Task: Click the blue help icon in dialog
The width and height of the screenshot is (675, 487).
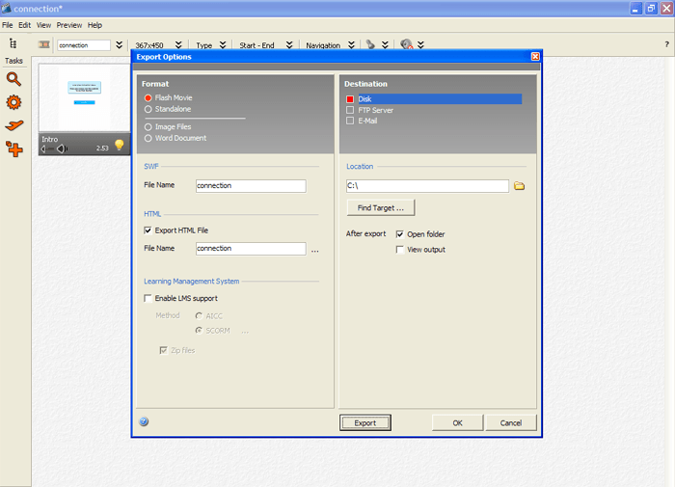Action: [x=145, y=421]
